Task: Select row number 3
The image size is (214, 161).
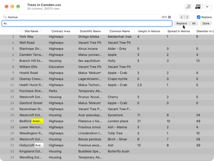Action: pyautogui.click(x=13, y=37)
